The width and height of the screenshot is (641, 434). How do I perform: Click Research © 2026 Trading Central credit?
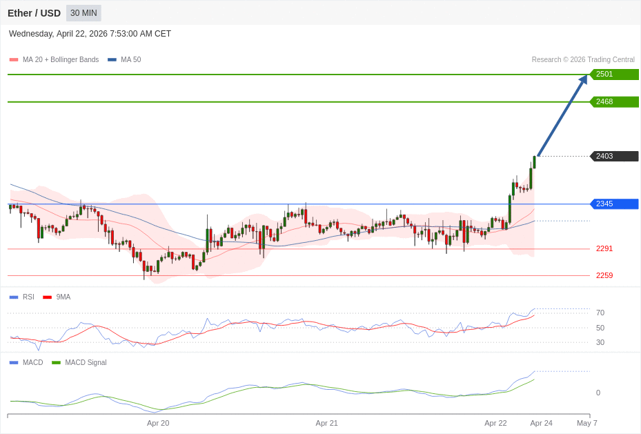tap(582, 60)
